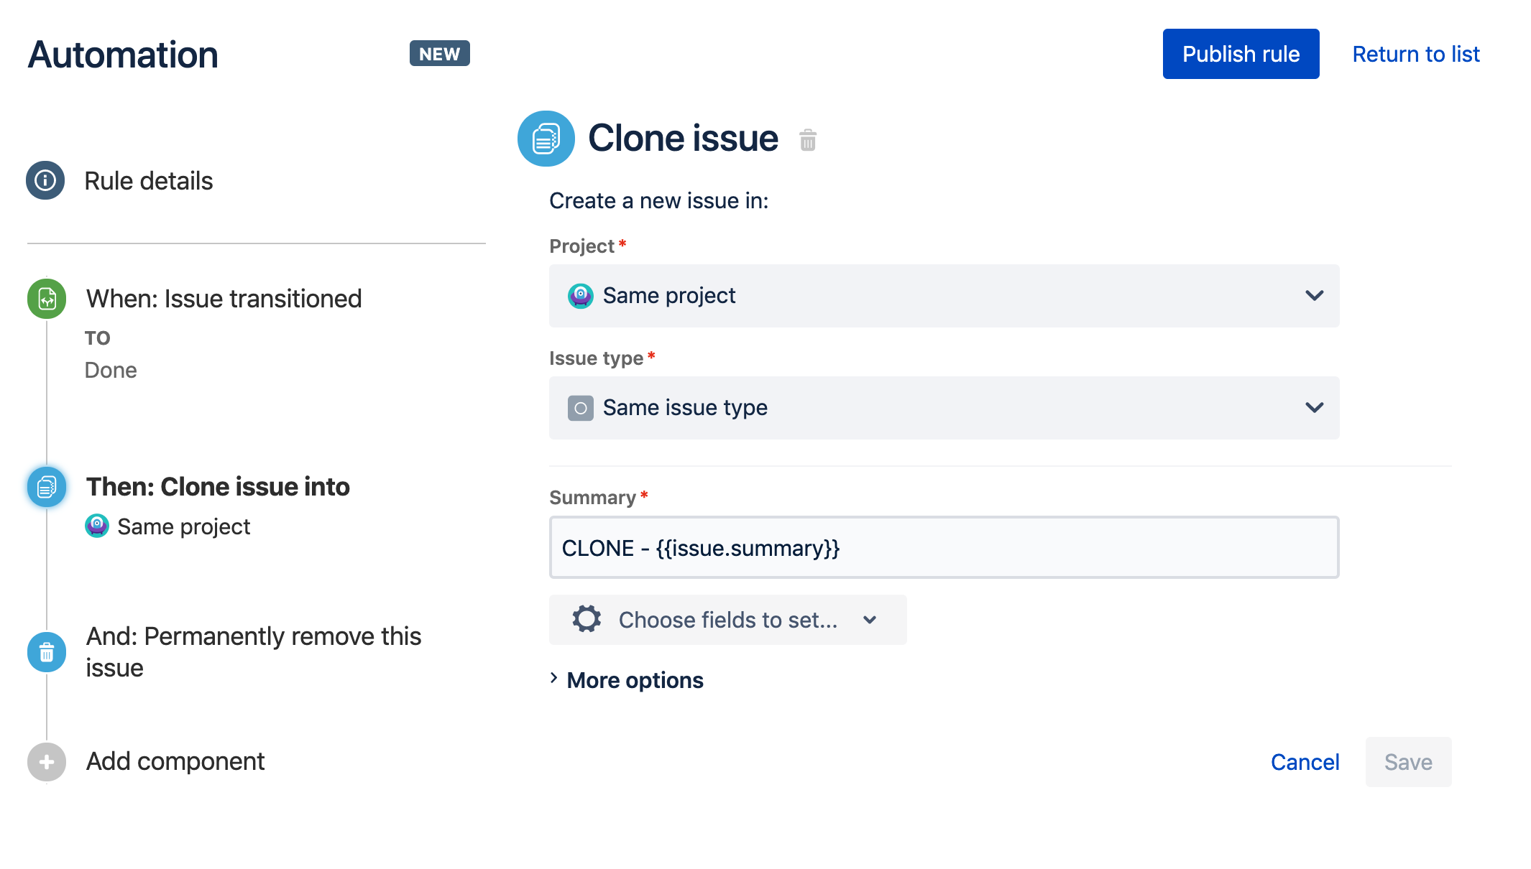The width and height of the screenshot is (1531, 869).
Task: Click the trash icon for Permanently remove step
Action: (x=47, y=652)
